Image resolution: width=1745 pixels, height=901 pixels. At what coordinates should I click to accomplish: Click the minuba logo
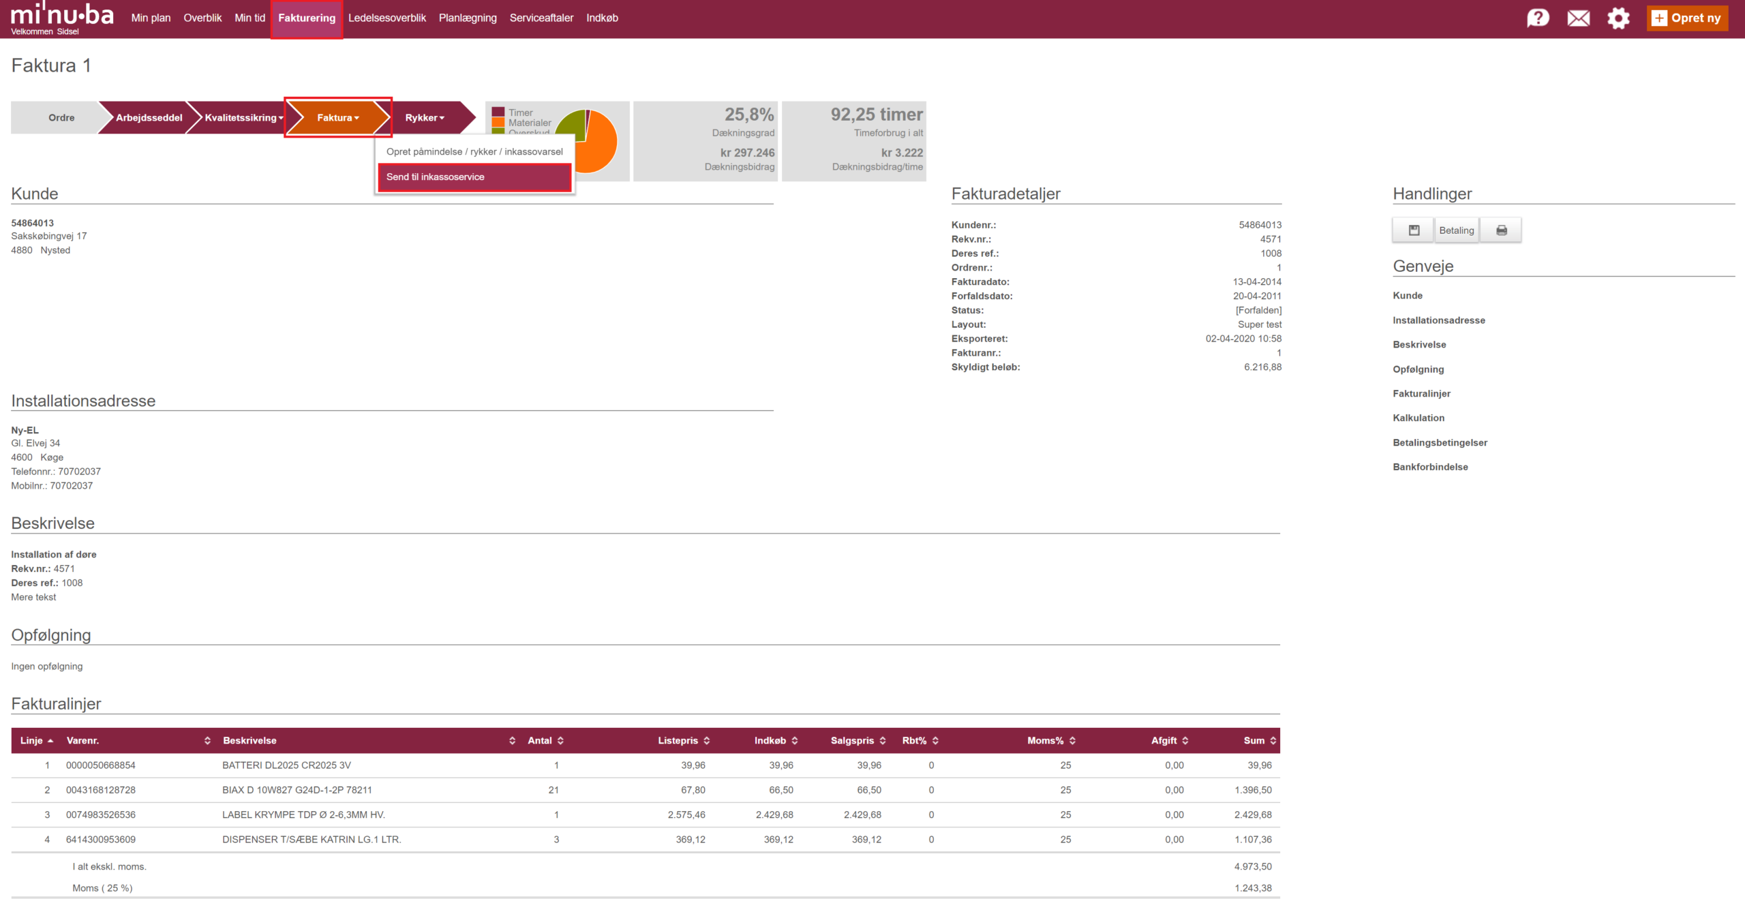tap(62, 14)
